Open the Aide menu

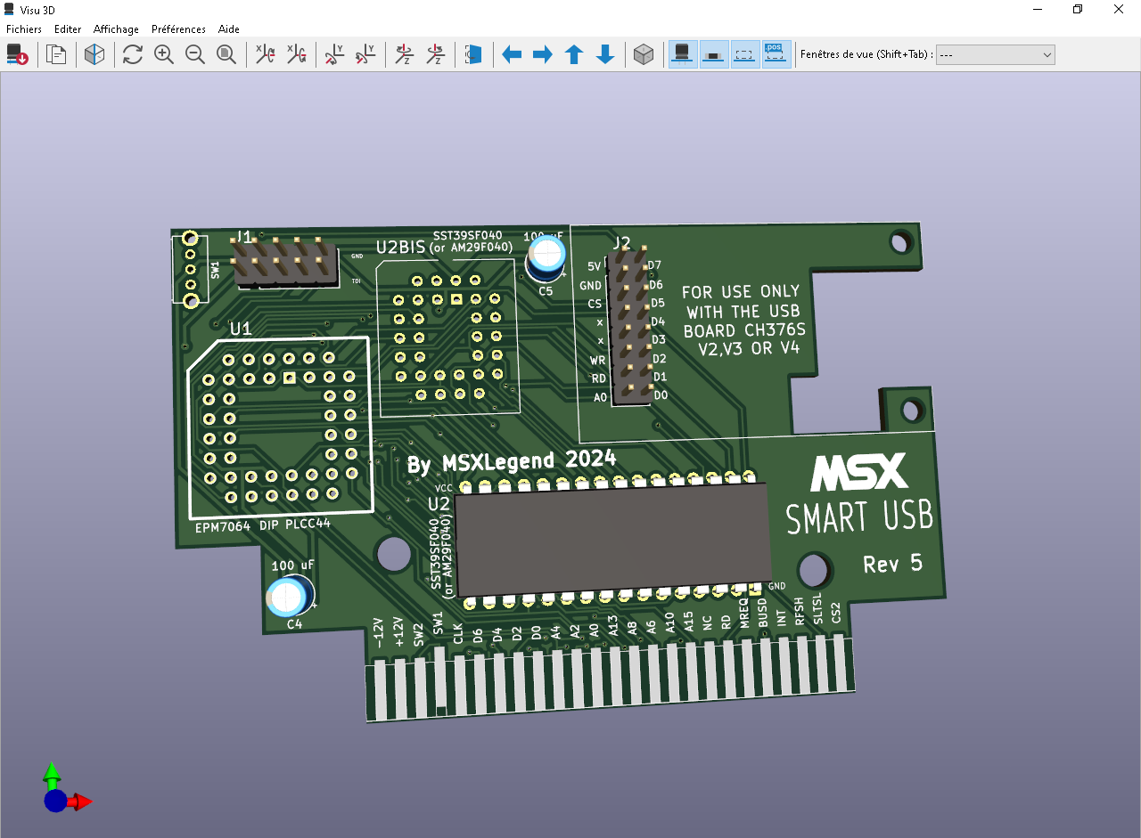[x=229, y=29]
